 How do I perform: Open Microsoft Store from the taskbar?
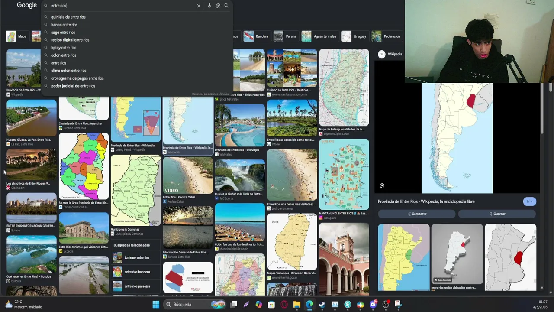(271, 304)
